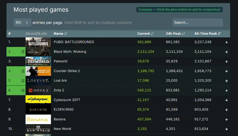
Task: Add Banana to comparison using plus icon
Action: click(226, 119)
